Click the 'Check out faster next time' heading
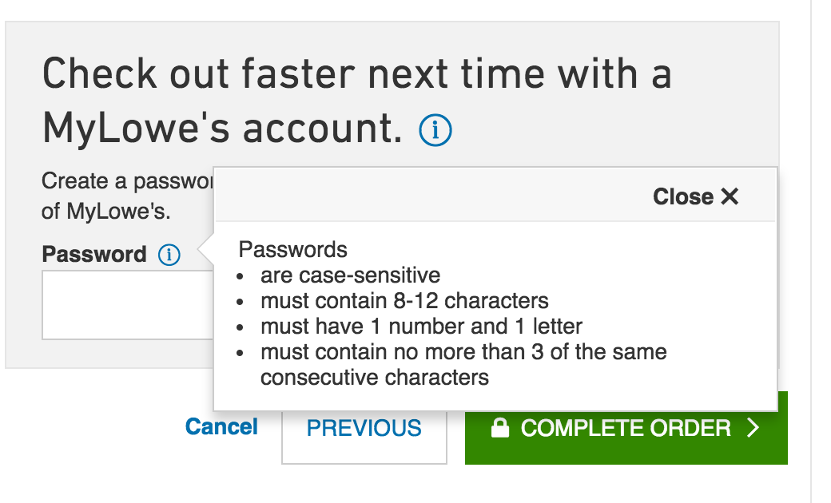Viewport: 831px width, 503px height. 356,74
